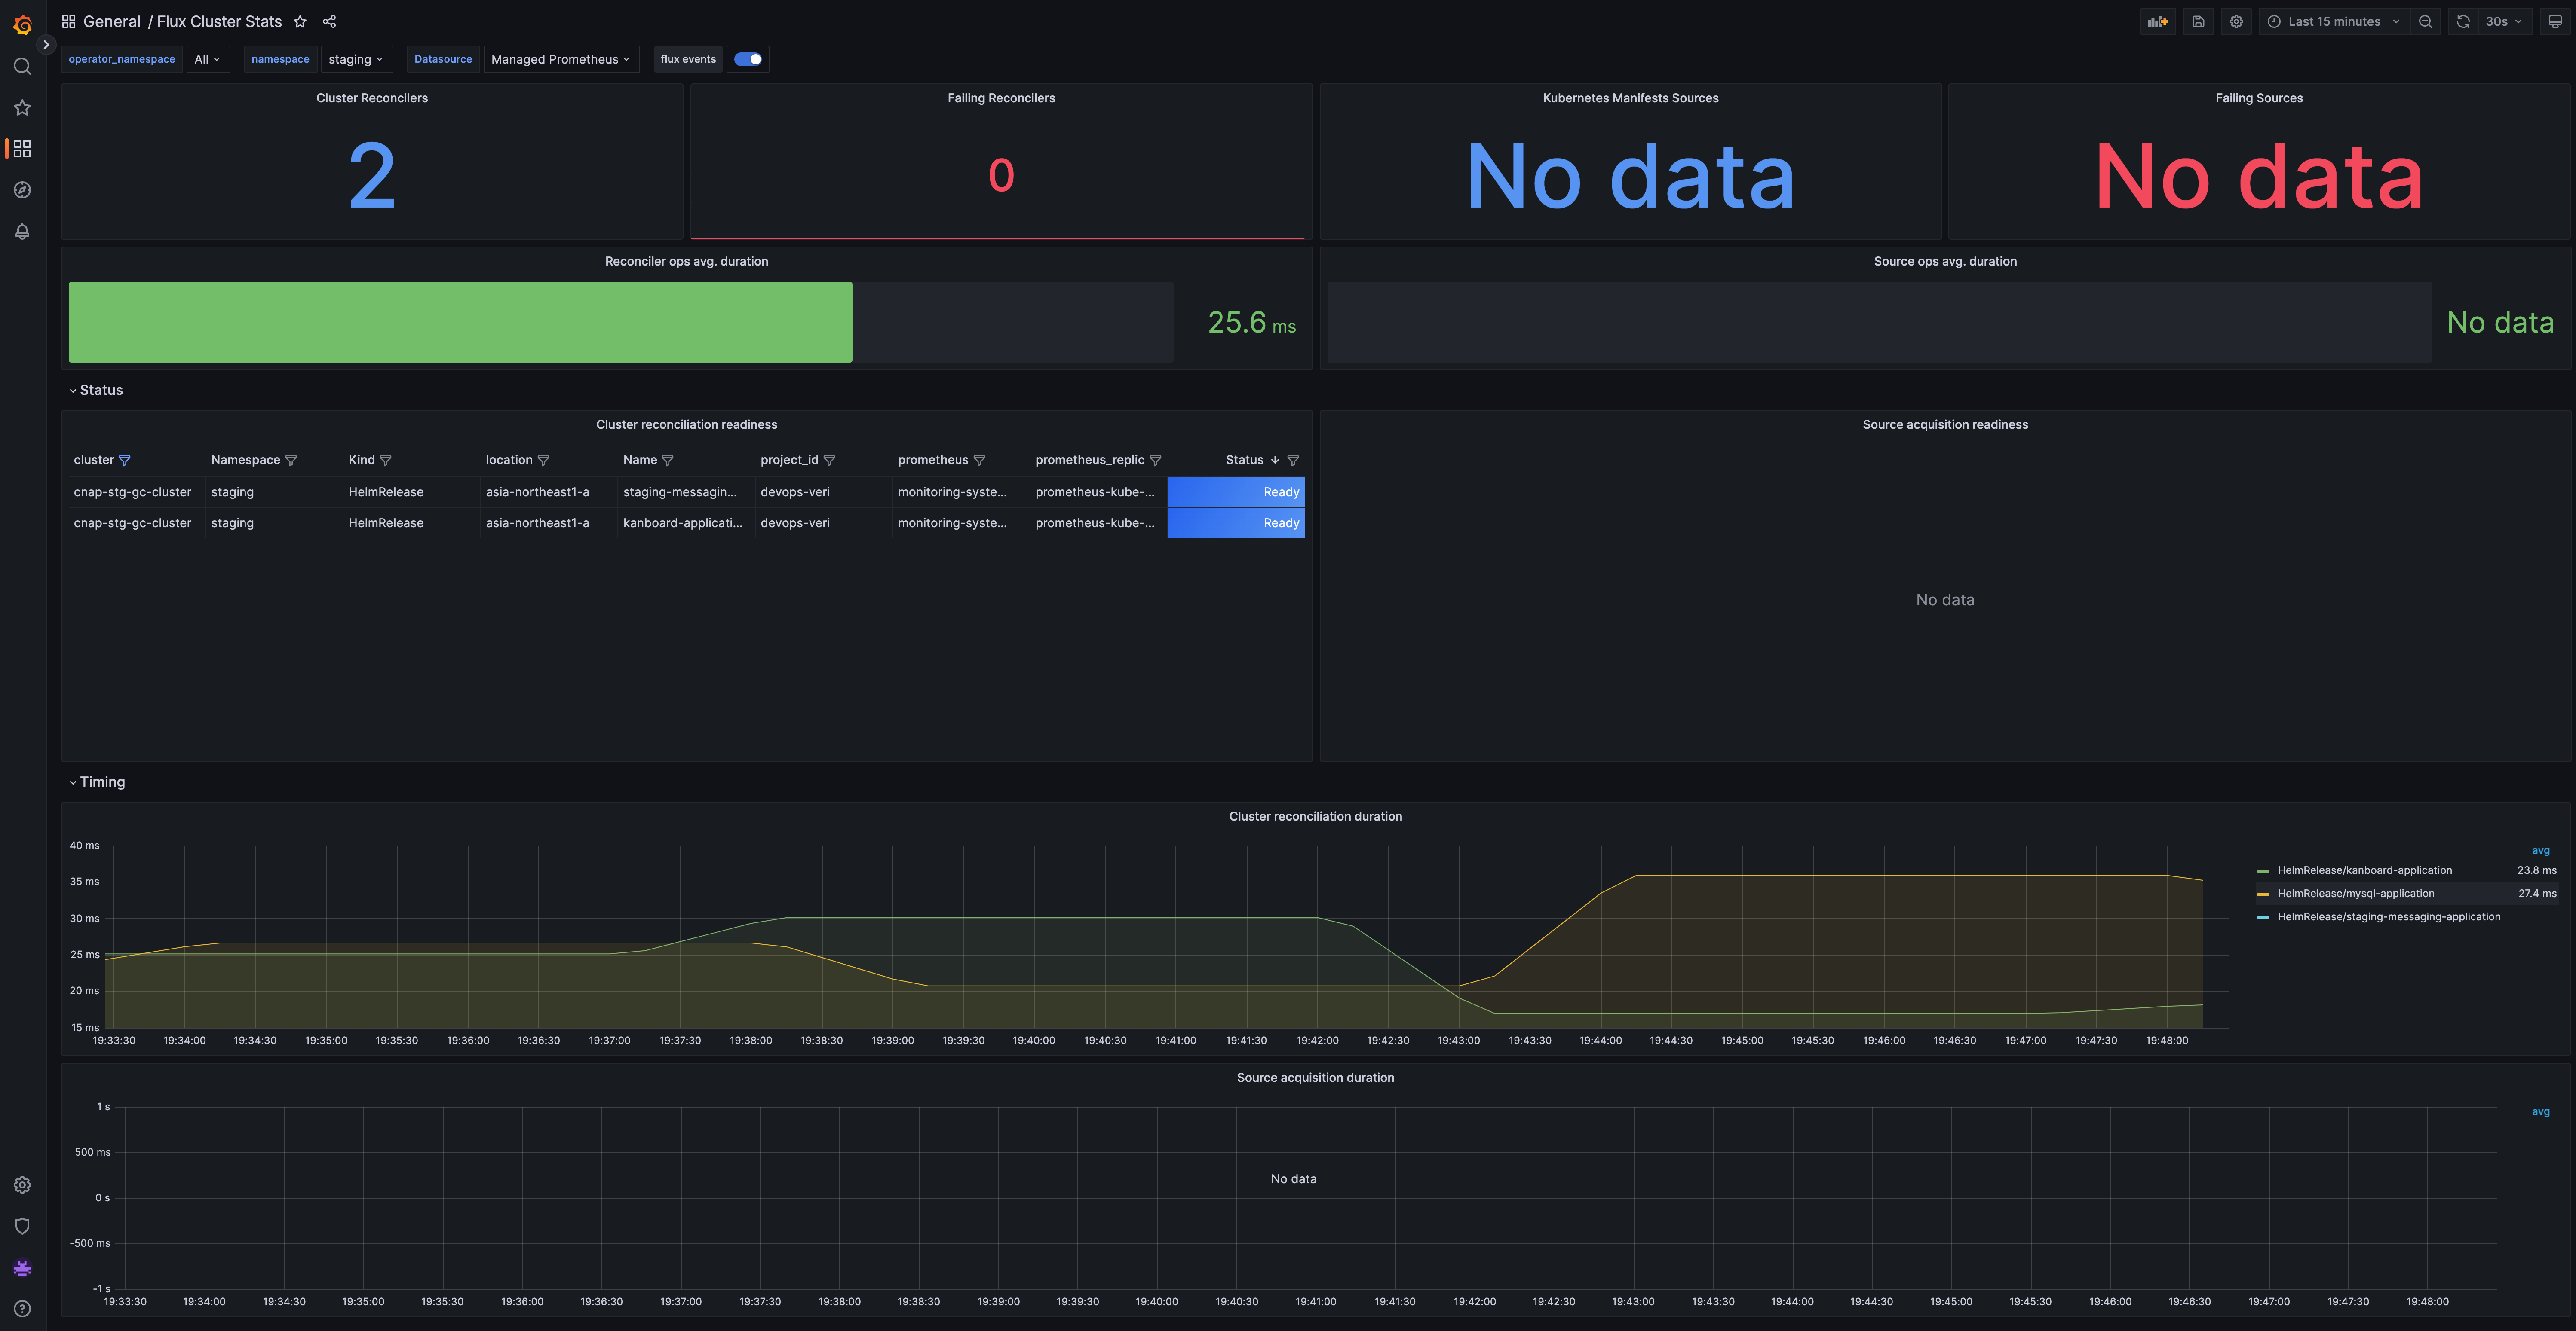
Task: Open General folder breadcrumb
Action: [x=112, y=22]
